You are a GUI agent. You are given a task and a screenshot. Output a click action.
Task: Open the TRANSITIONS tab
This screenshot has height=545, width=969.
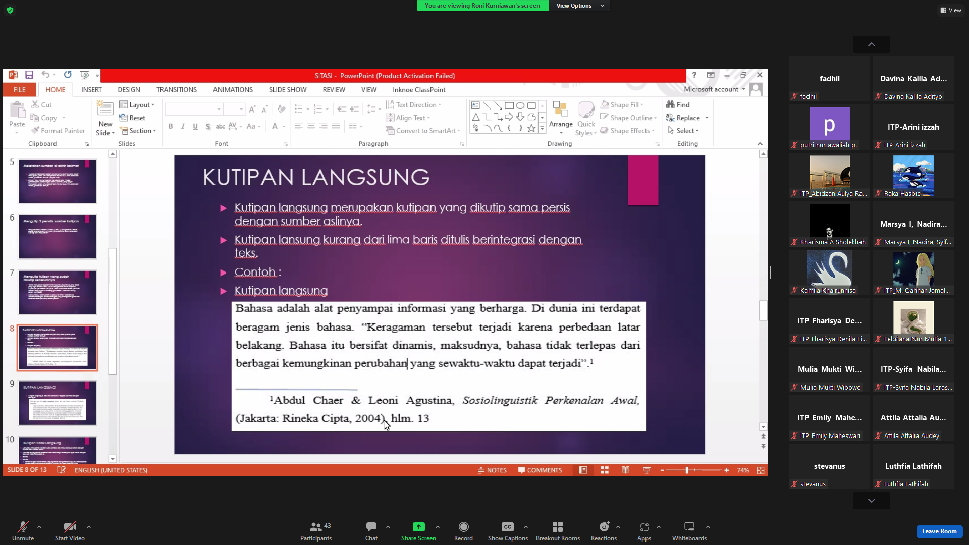177,89
